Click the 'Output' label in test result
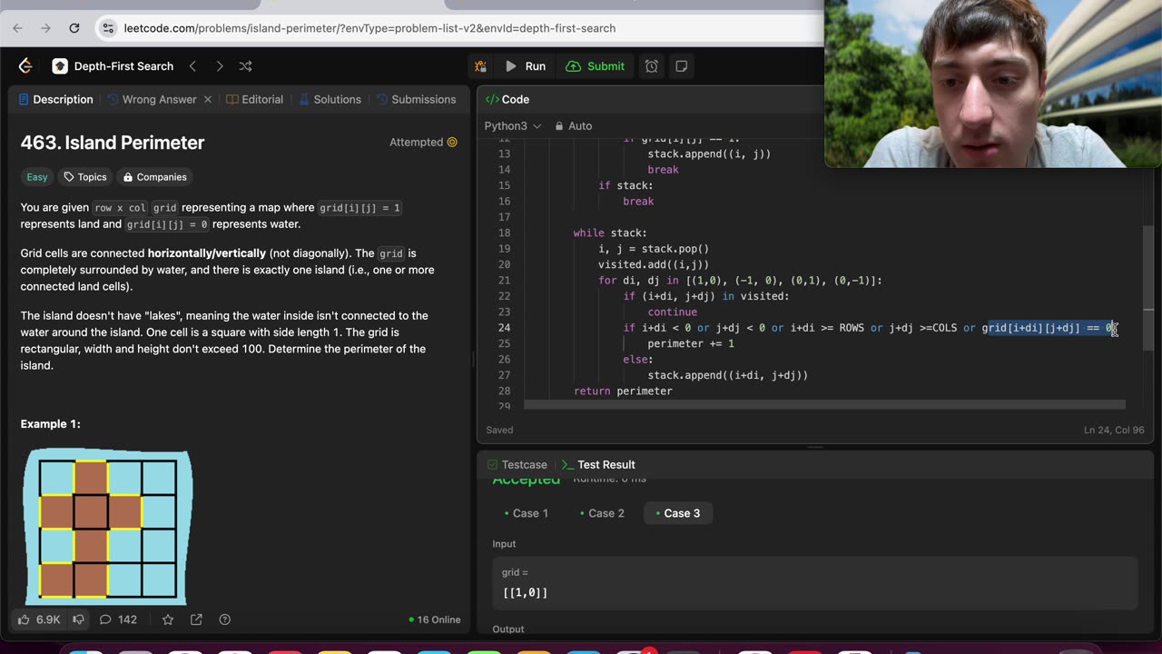This screenshot has height=654, width=1162. pyautogui.click(x=508, y=629)
